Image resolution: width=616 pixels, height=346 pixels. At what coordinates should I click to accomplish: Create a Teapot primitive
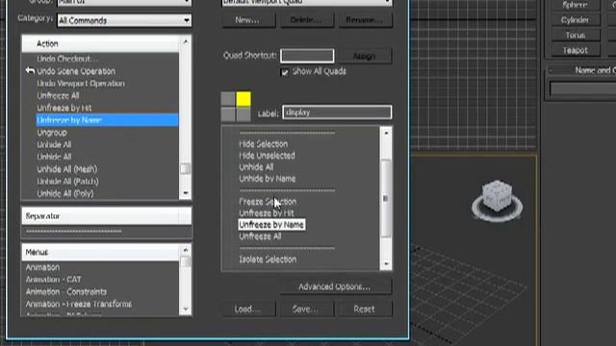576,51
